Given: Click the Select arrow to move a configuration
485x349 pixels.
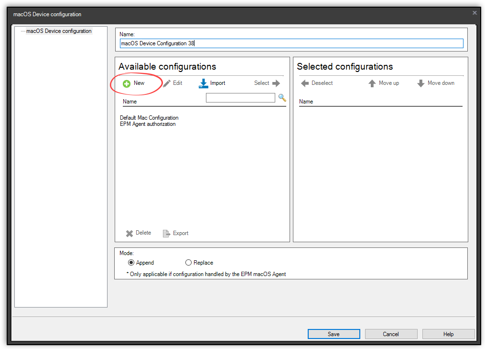Looking at the screenshot, I should pyautogui.click(x=276, y=83).
